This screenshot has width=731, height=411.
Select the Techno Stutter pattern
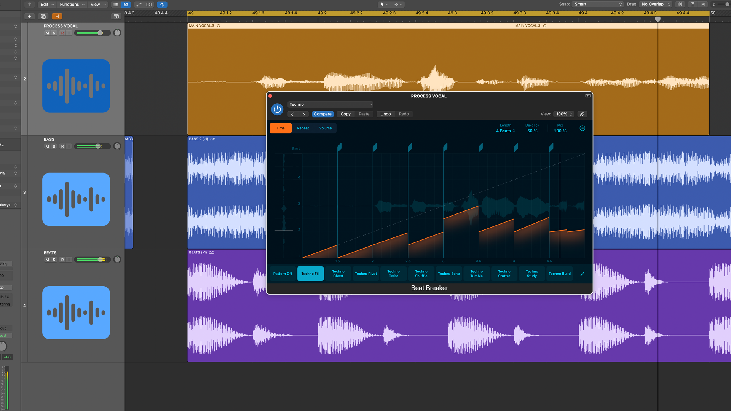point(504,274)
